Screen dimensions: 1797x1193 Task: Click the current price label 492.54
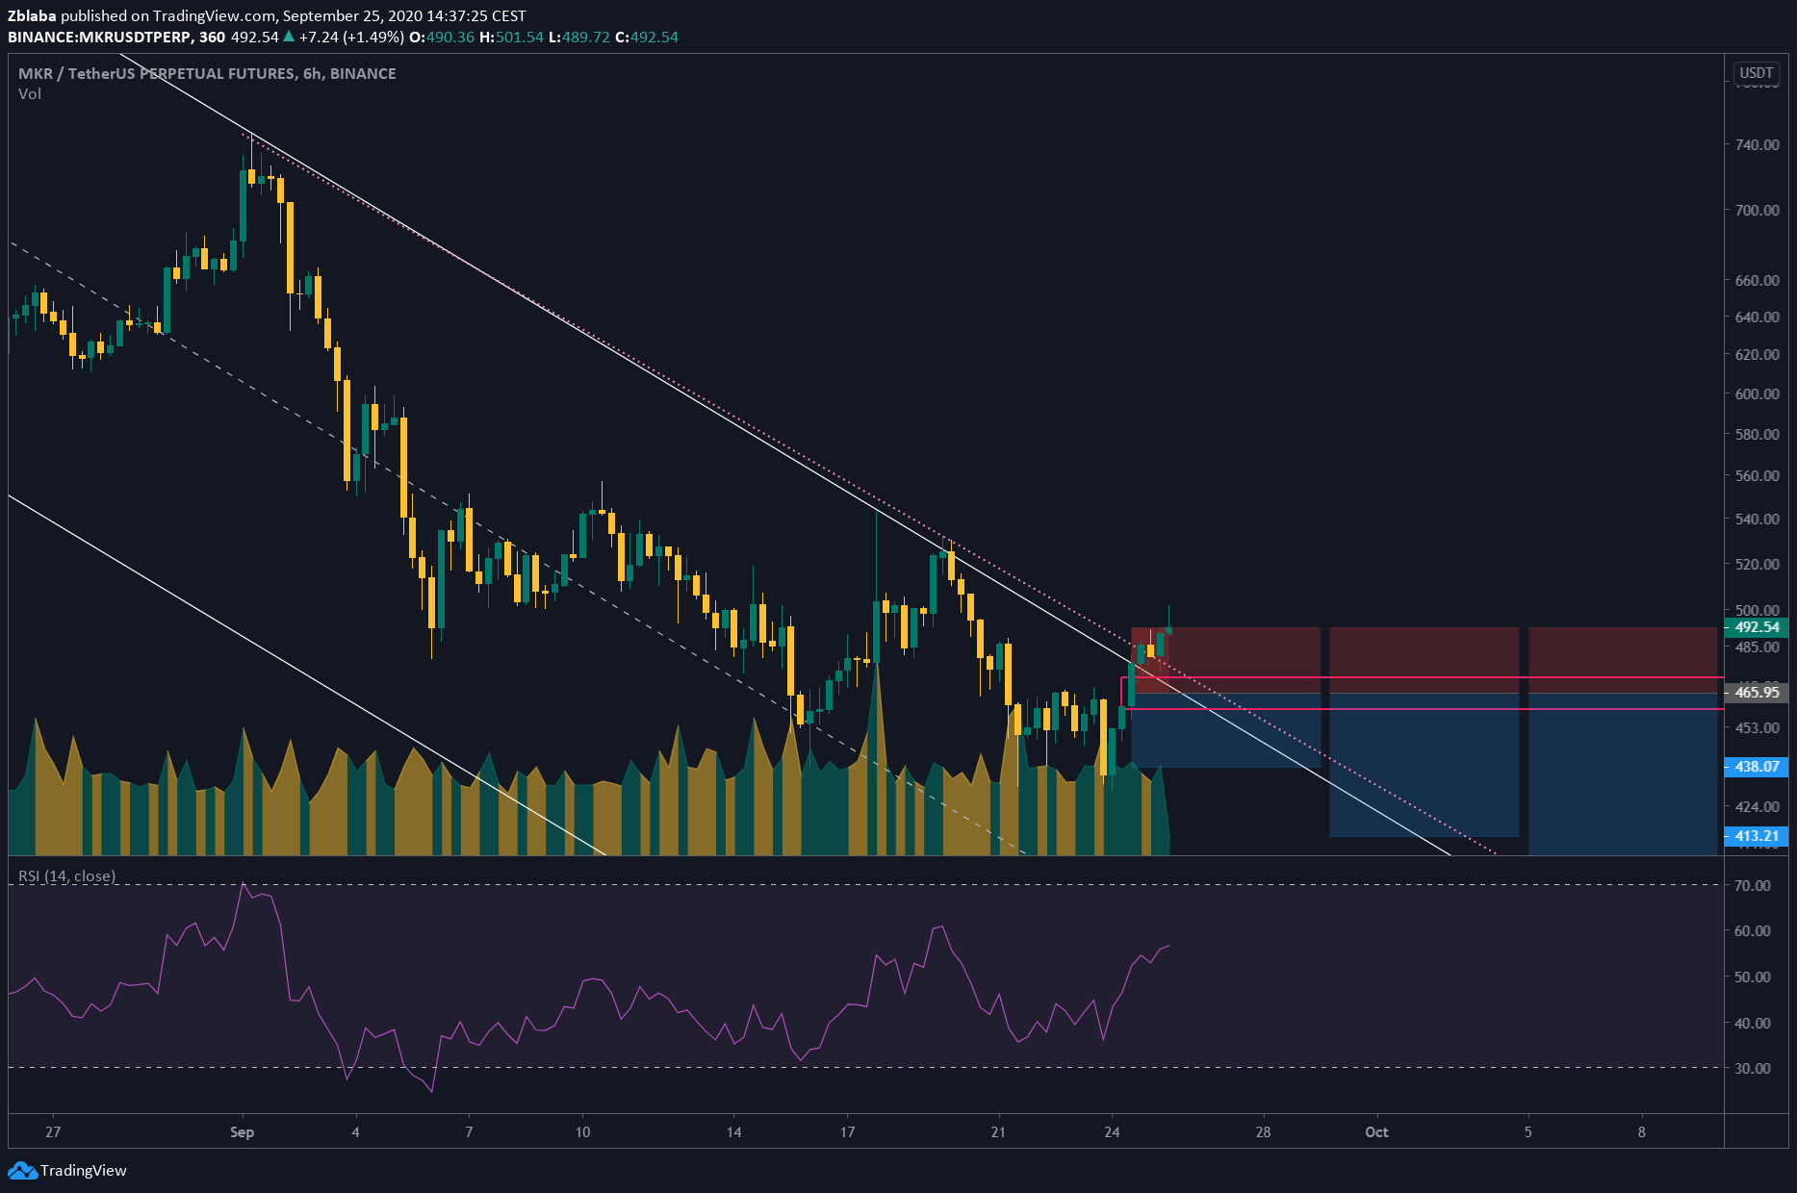1757,627
